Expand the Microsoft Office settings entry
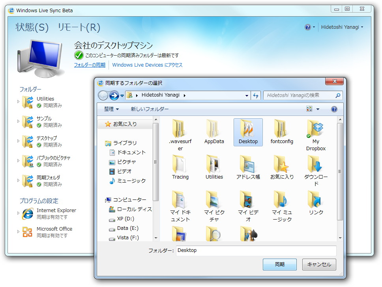Image resolution: width=382 pixels, height=287 pixels. [x=18, y=231]
